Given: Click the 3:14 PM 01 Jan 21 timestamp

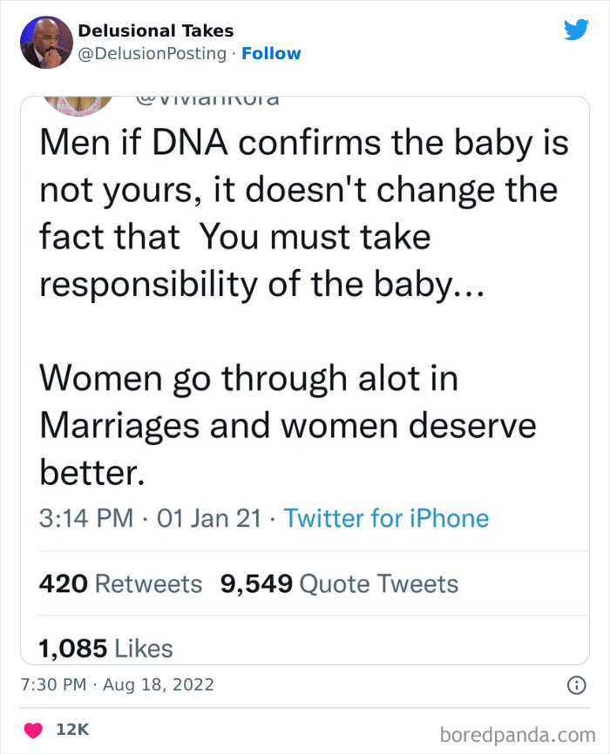Looking at the screenshot, I should pos(150,519).
